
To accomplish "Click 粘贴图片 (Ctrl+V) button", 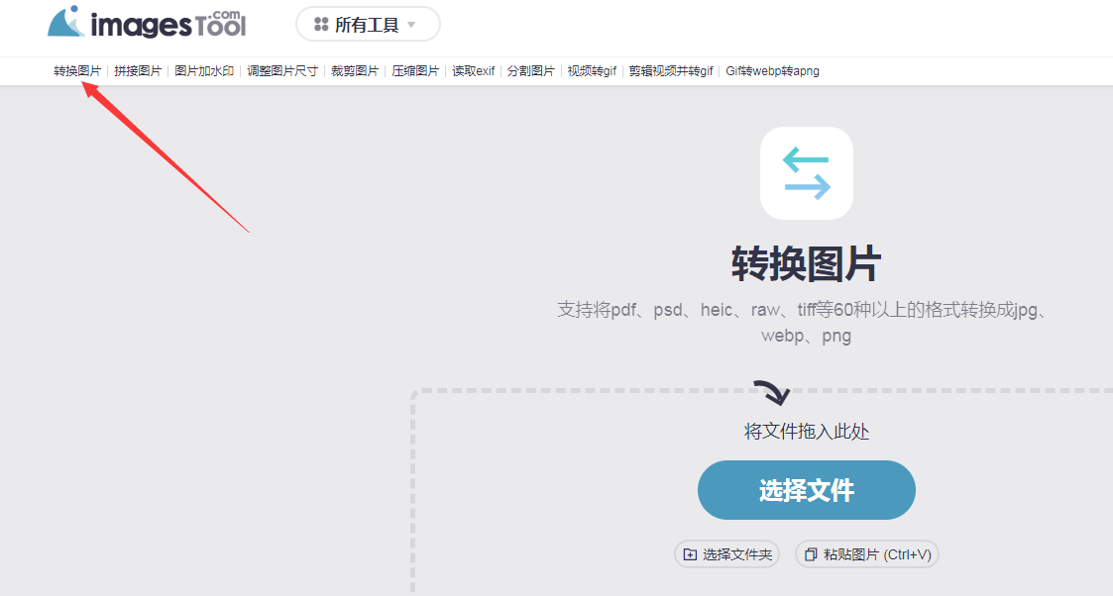I will [x=867, y=554].
